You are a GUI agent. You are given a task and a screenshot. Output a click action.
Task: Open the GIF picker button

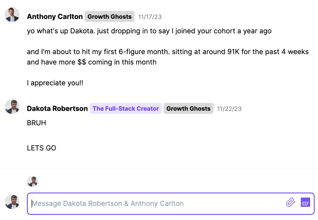[306, 202]
